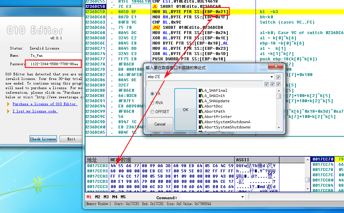Confirm the expression with the OK button

click(x=185, y=109)
